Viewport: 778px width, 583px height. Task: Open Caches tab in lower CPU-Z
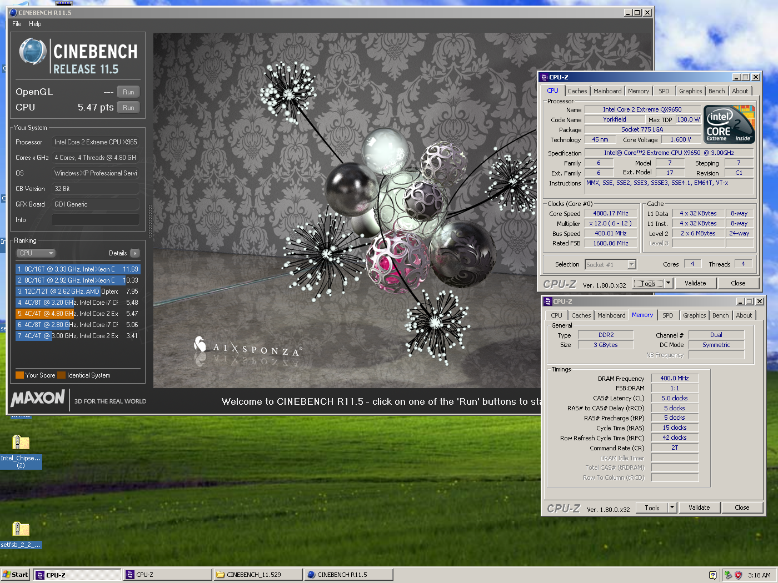pos(581,315)
